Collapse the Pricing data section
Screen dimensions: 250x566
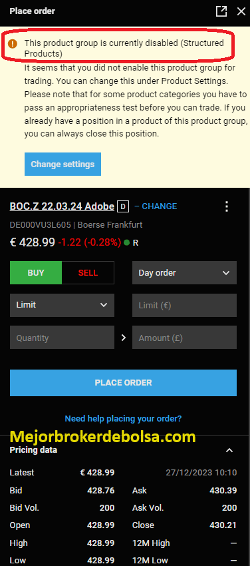click(x=229, y=450)
